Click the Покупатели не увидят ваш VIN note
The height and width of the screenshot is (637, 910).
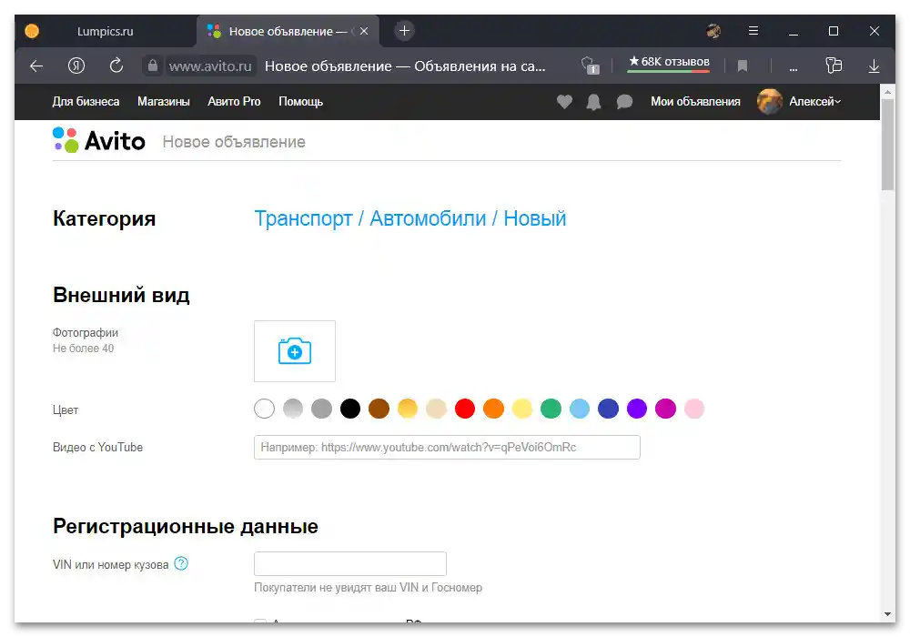click(x=368, y=588)
